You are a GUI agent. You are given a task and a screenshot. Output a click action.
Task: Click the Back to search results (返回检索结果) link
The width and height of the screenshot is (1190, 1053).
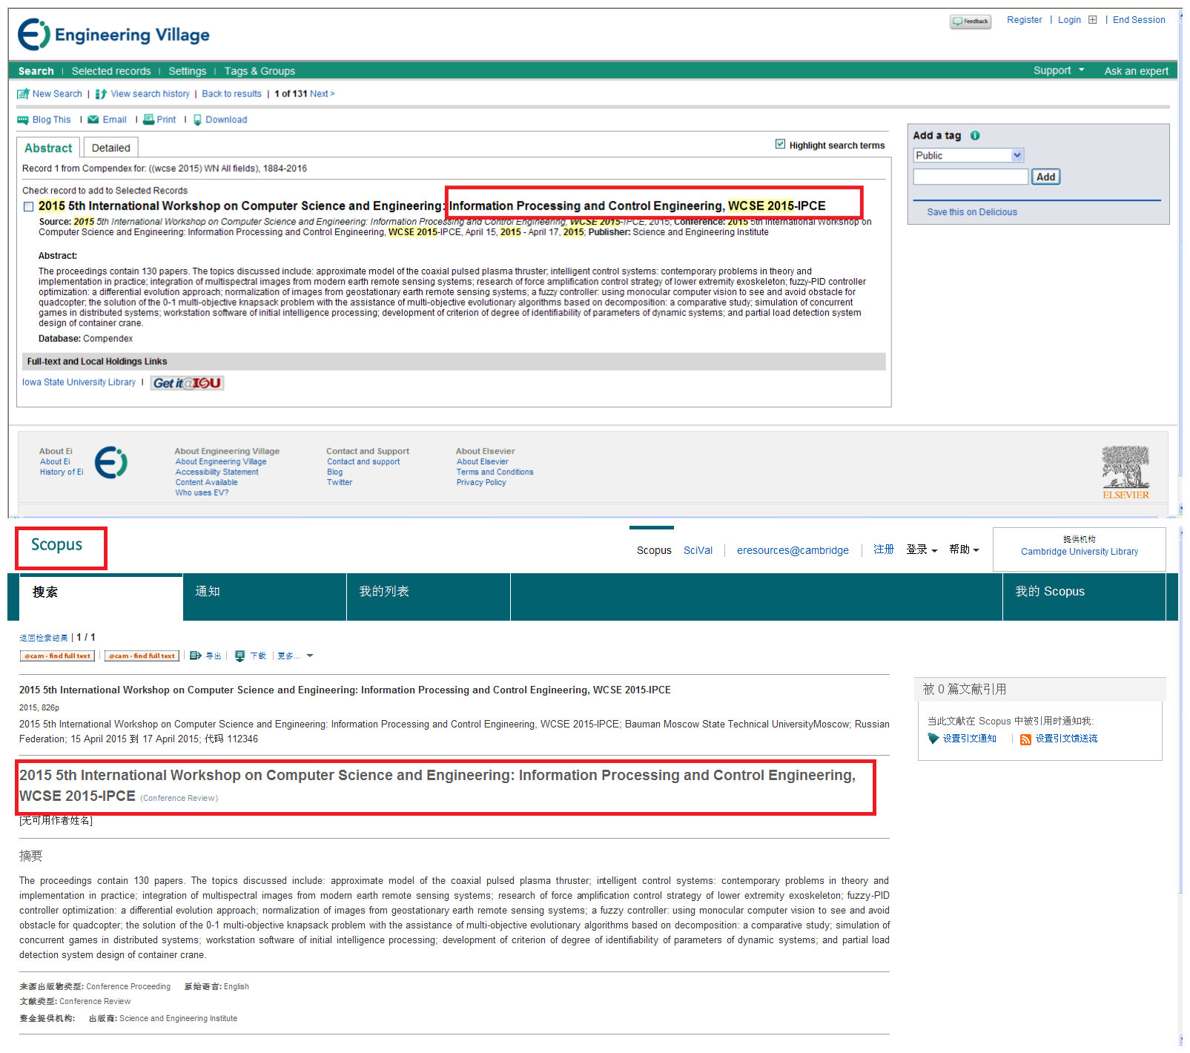click(44, 638)
